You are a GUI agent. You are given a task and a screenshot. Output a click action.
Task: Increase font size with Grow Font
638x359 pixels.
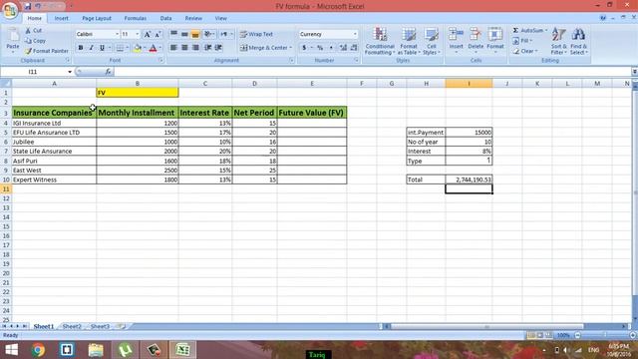[x=148, y=34]
